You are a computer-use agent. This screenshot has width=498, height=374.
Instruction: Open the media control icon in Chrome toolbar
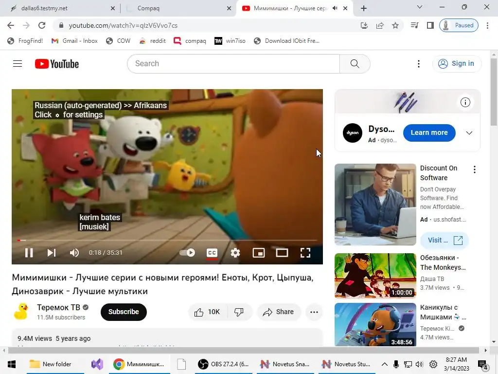pos(414,25)
